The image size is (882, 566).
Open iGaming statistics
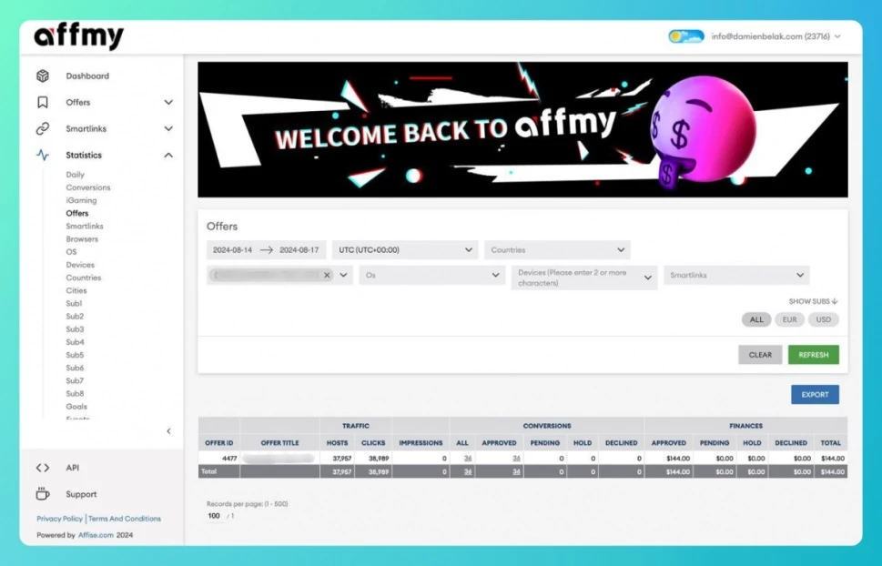click(x=81, y=200)
